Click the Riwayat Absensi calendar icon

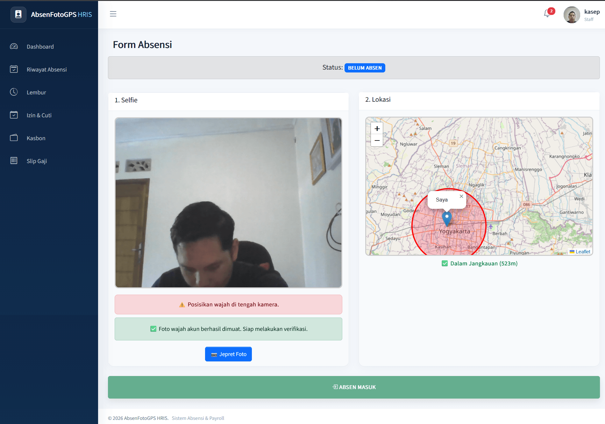[x=14, y=69]
